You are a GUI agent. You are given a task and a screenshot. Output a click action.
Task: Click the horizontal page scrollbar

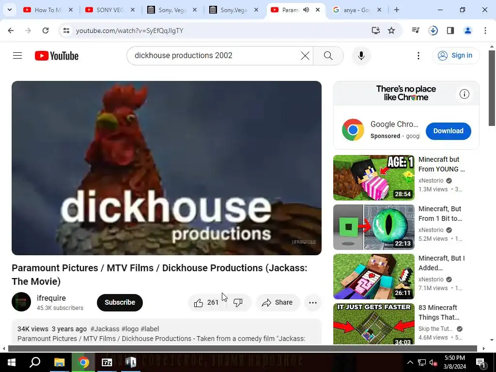point(242,348)
